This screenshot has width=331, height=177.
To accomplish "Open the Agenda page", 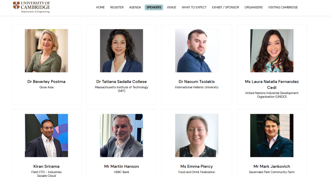I will pyautogui.click(x=135, y=7).
